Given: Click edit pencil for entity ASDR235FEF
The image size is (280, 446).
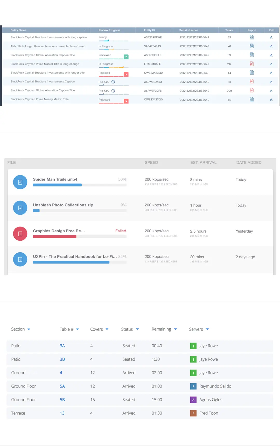Looking at the screenshot, I should (271, 55).
